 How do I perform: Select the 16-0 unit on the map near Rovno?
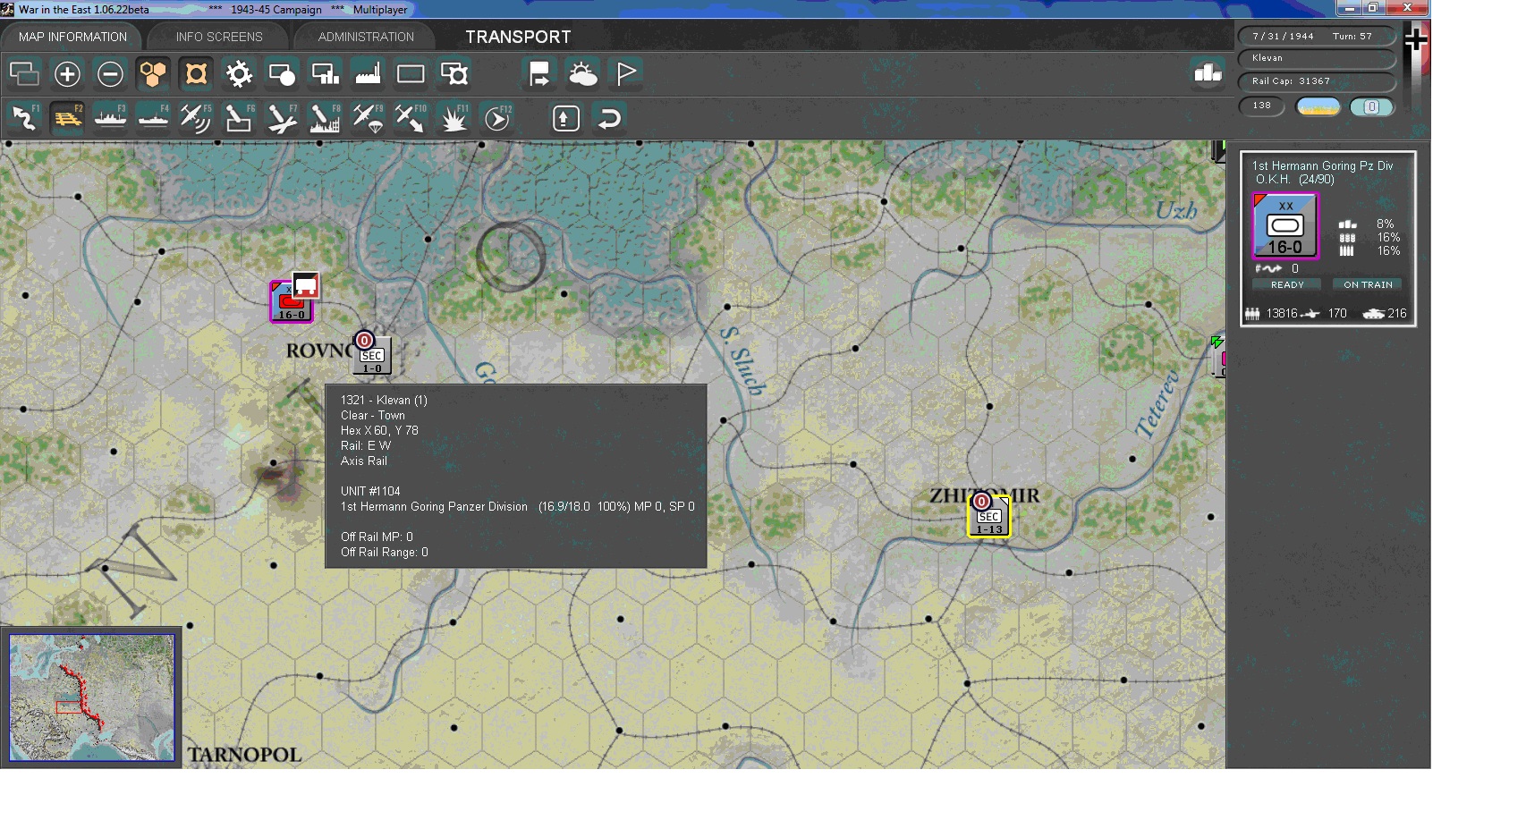(x=290, y=302)
